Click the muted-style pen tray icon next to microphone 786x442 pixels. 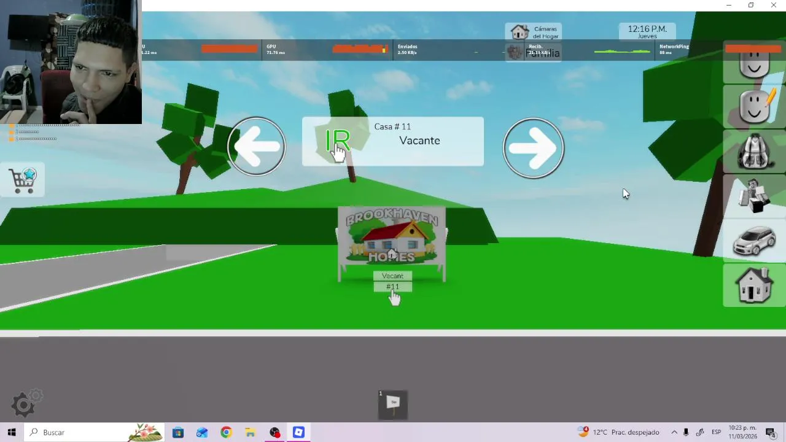[699, 432]
